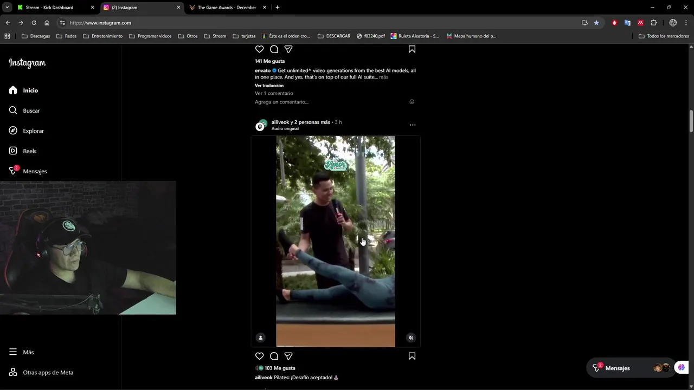
Task: Open Ver 1 comentario
Action: point(274,93)
